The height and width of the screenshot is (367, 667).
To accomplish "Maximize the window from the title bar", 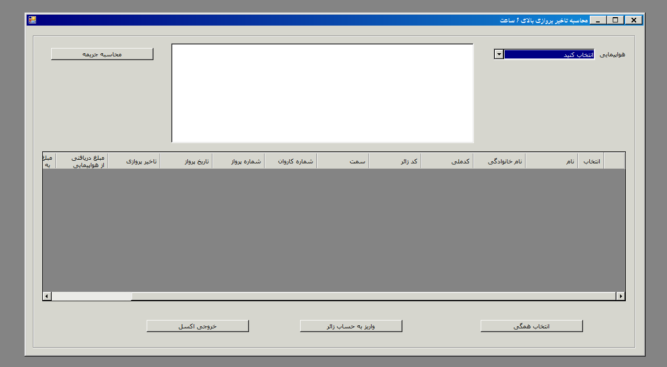I will tap(616, 20).
